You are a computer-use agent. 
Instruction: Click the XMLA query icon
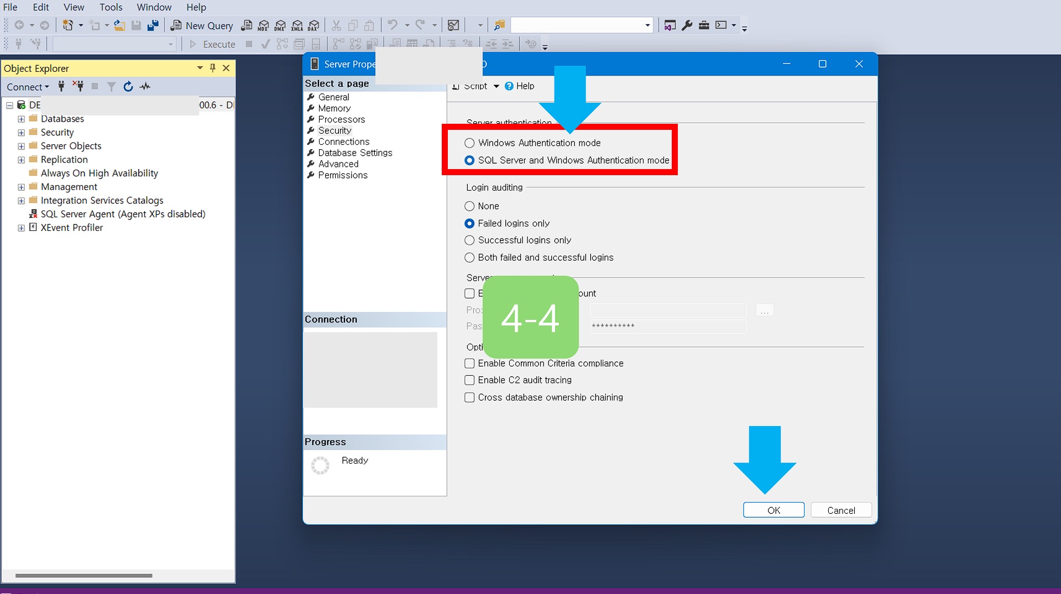tap(297, 25)
